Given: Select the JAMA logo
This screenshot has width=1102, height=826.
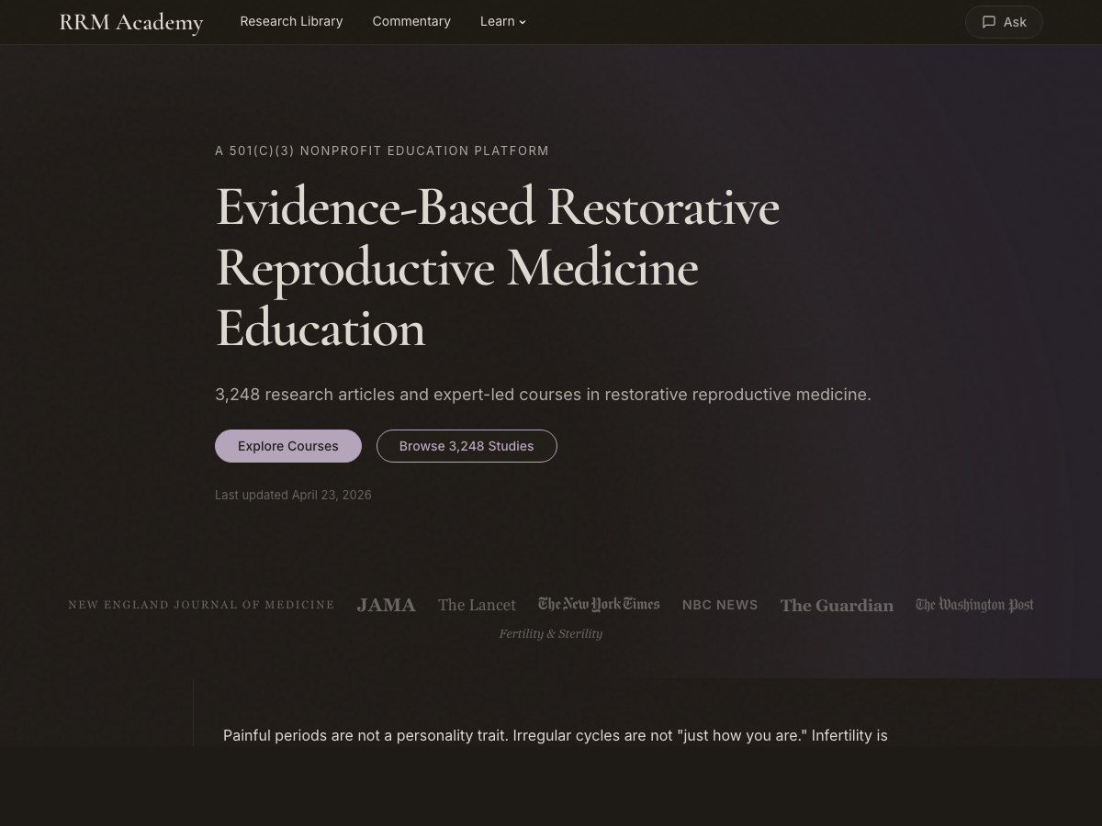Looking at the screenshot, I should [x=386, y=605].
